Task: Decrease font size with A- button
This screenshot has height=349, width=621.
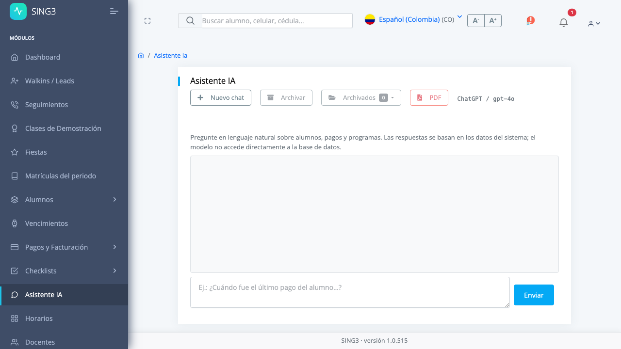Action: (x=476, y=20)
